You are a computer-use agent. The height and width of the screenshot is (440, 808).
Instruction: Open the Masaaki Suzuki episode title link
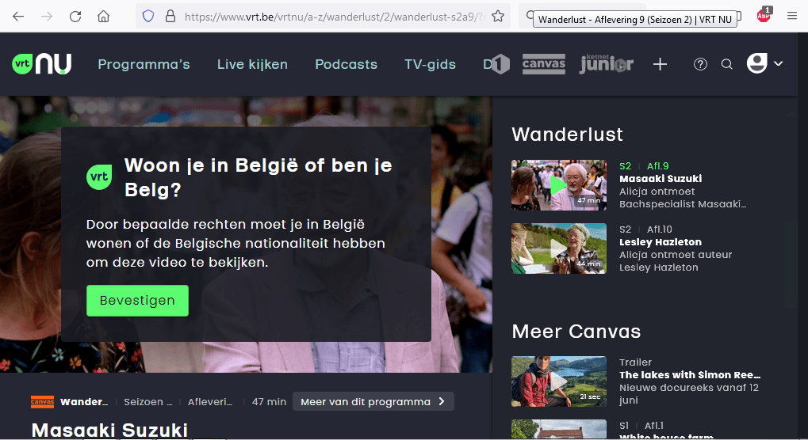click(661, 178)
